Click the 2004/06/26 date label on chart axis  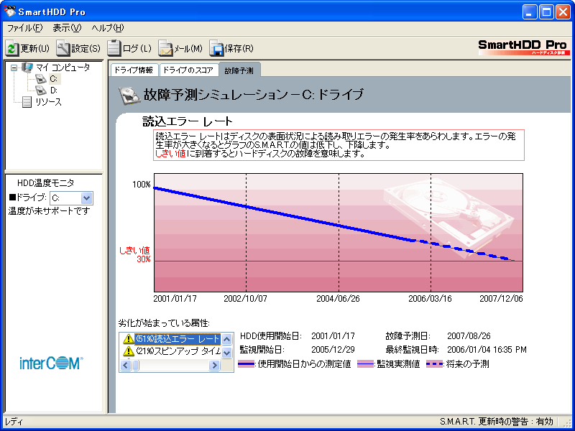(338, 299)
